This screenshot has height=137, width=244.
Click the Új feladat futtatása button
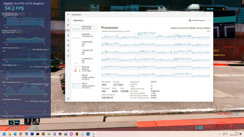click(x=197, y=20)
